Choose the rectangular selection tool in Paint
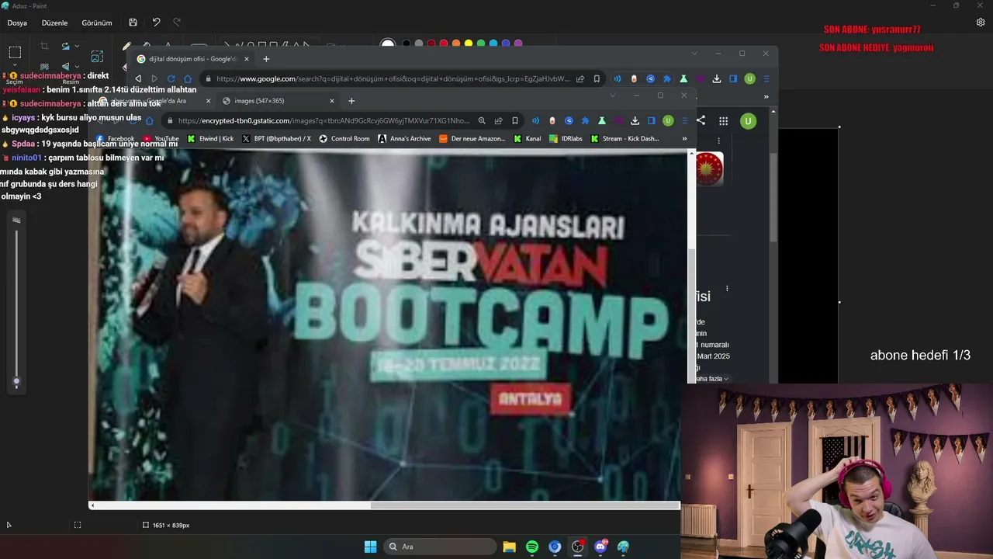This screenshot has height=559, width=993. click(x=15, y=53)
